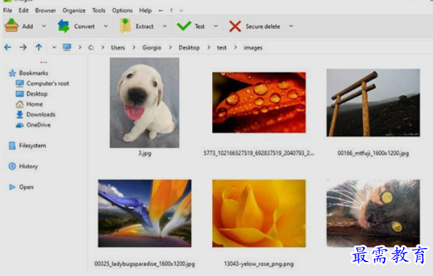Screen dimensions: 433x276
Task: Click the Extract button label
Action: tap(145, 27)
